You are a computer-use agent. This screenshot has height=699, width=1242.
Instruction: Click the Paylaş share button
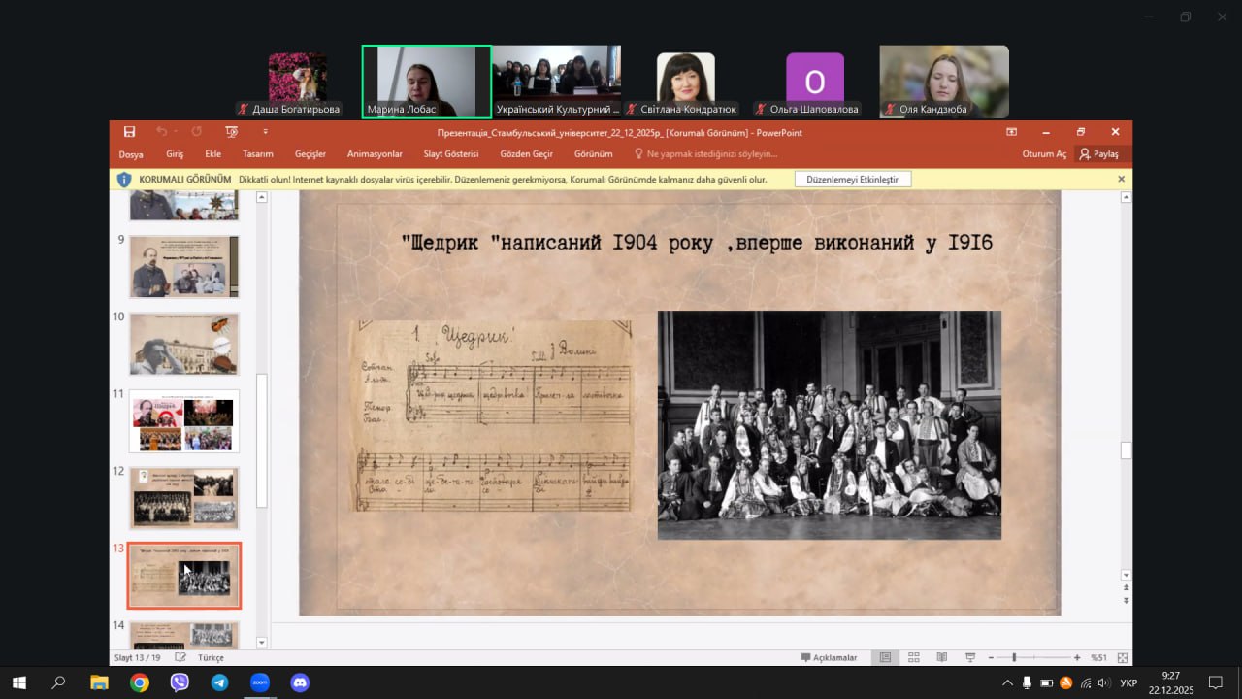coord(1099,153)
